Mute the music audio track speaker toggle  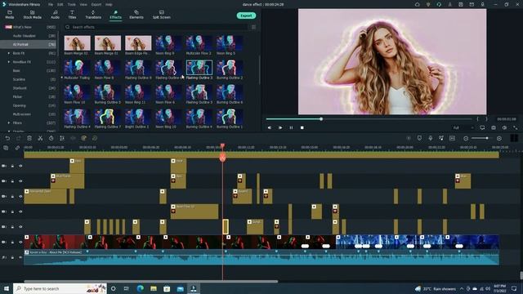pos(20,257)
